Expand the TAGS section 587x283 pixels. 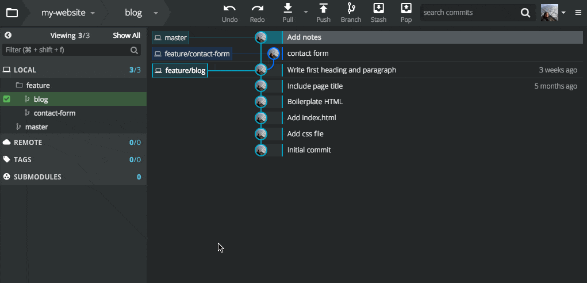click(x=74, y=159)
